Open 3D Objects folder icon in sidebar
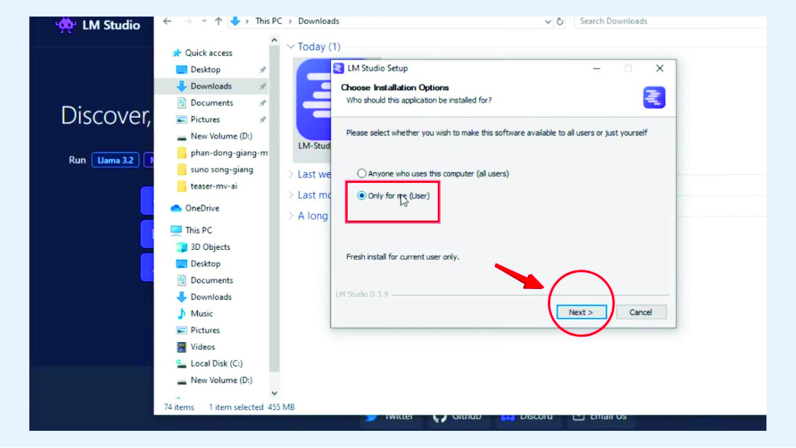This screenshot has height=448, width=796. coord(181,247)
